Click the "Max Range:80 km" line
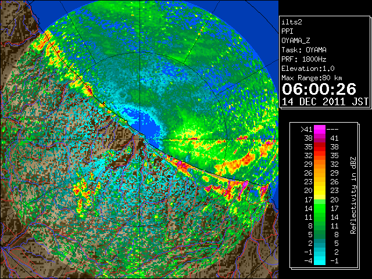 coord(312,78)
